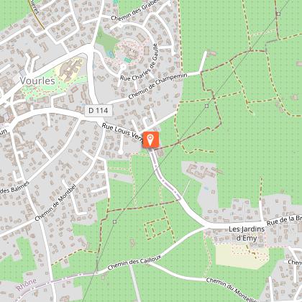Click the Rhône boundary label
Screen dimensions: 302x302
point(27,284)
